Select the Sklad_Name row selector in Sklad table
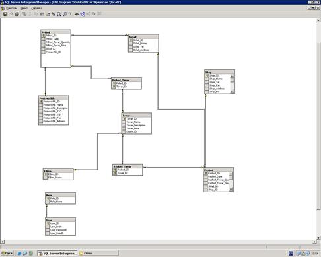 tap(131, 44)
